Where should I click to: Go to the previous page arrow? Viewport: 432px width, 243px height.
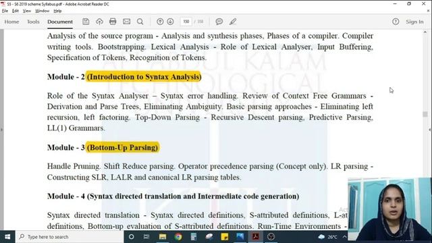tap(160, 22)
